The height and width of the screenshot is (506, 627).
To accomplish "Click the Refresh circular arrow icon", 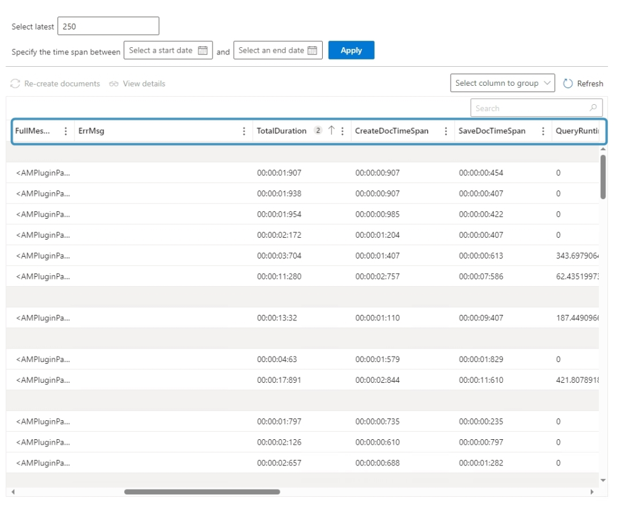I will pos(568,83).
